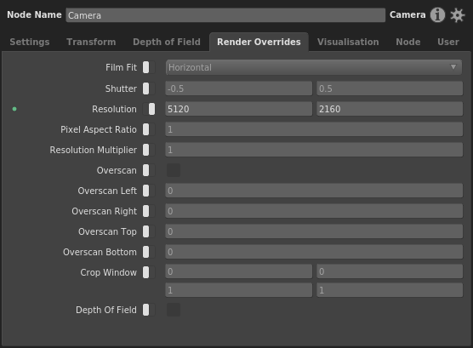Click the Resolution width field showing 5120
This screenshot has height=348, width=473.
click(238, 109)
